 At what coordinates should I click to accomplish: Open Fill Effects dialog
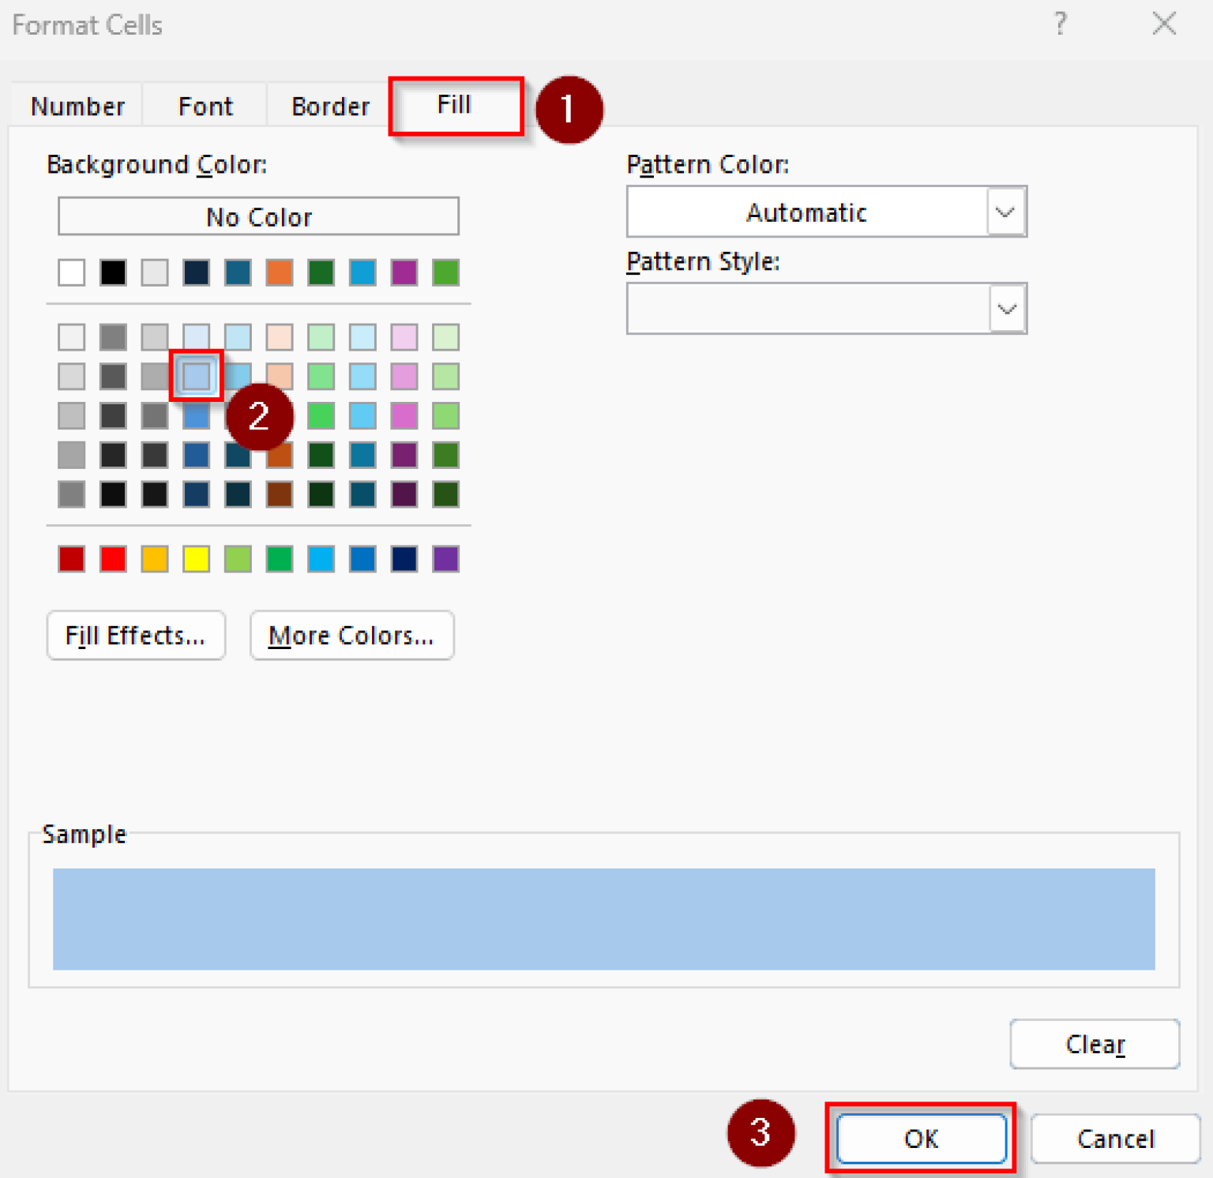(x=136, y=636)
